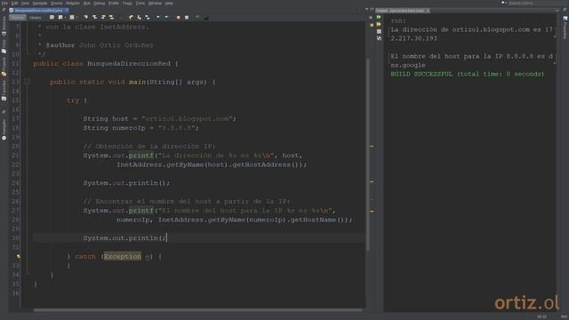
Task: Click the 'public static void main' line
Action: click(132, 82)
